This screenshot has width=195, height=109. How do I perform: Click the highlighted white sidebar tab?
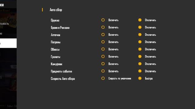pyautogui.click(x=8, y=43)
